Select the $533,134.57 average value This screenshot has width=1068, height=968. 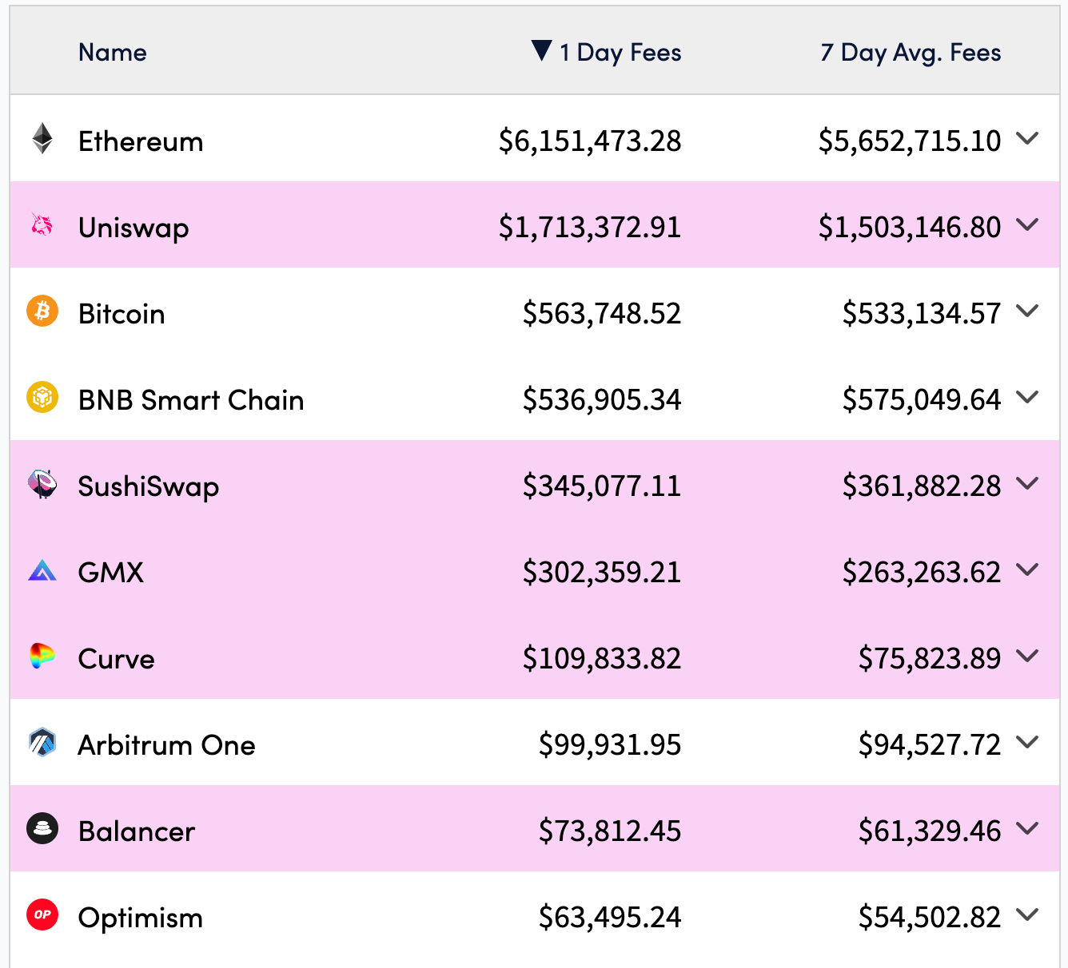pyautogui.click(x=922, y=314)
